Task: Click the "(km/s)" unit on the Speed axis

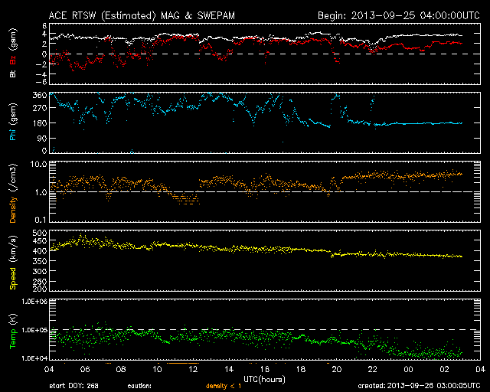Action: click(x=13, y=249)
